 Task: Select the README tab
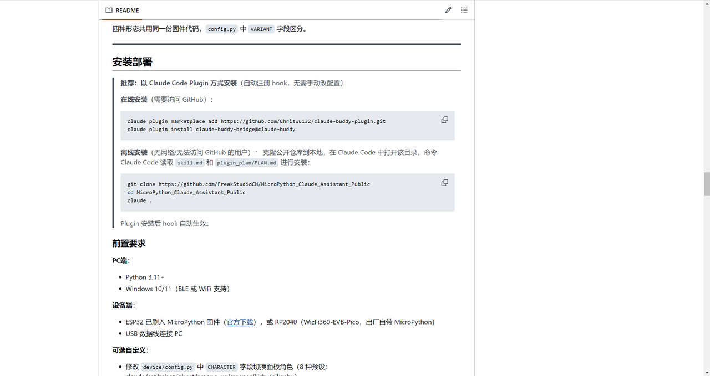[x=122, y=10]
